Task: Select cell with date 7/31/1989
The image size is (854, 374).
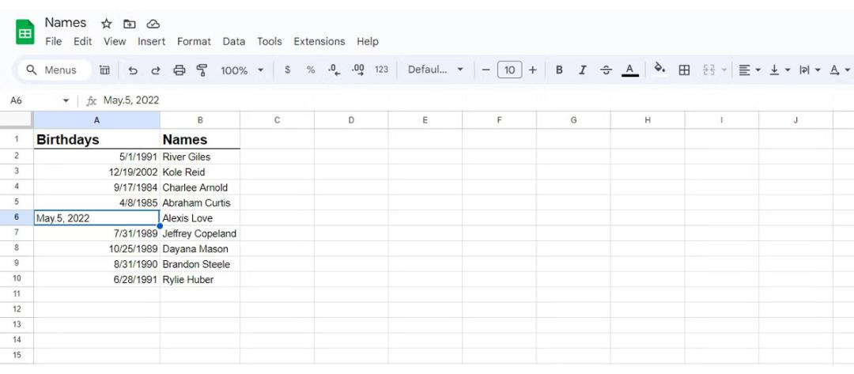Action: [x=97, y=233]
